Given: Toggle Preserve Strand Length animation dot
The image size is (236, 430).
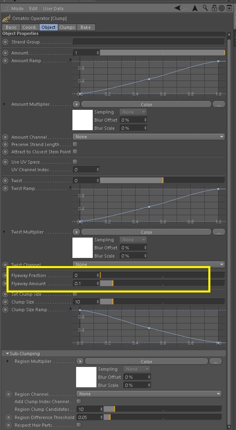Looking at the screenshot, I should coord(5,144).
